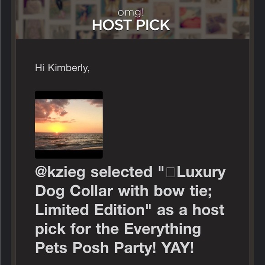
Task: Select the Hi Kimberly greeting line
Action: click(x=62, y=68)
